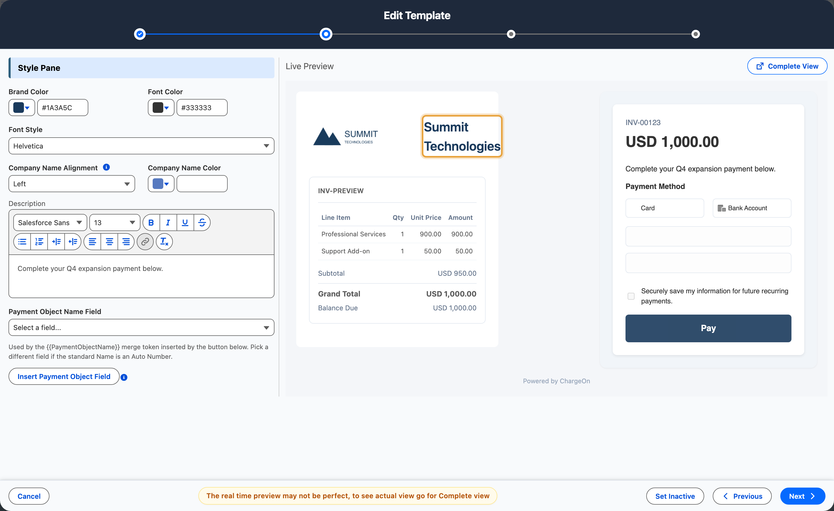Align description text left

[92, 241]
